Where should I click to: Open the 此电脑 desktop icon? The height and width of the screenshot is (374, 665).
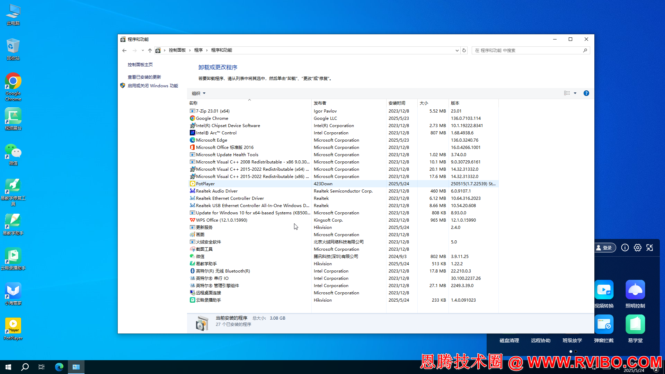13,15
